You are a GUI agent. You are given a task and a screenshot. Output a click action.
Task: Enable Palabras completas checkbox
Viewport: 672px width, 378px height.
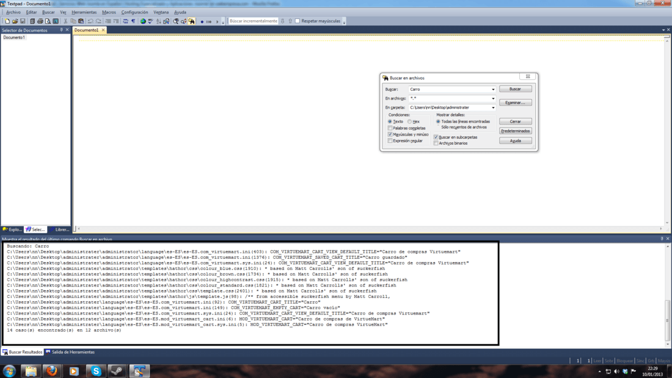click(390, 128)
